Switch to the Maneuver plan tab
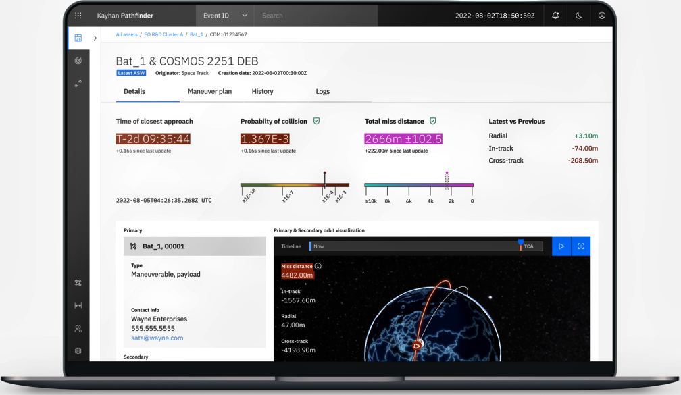Screen dimensions: 681x395 (x=209, y=91)
